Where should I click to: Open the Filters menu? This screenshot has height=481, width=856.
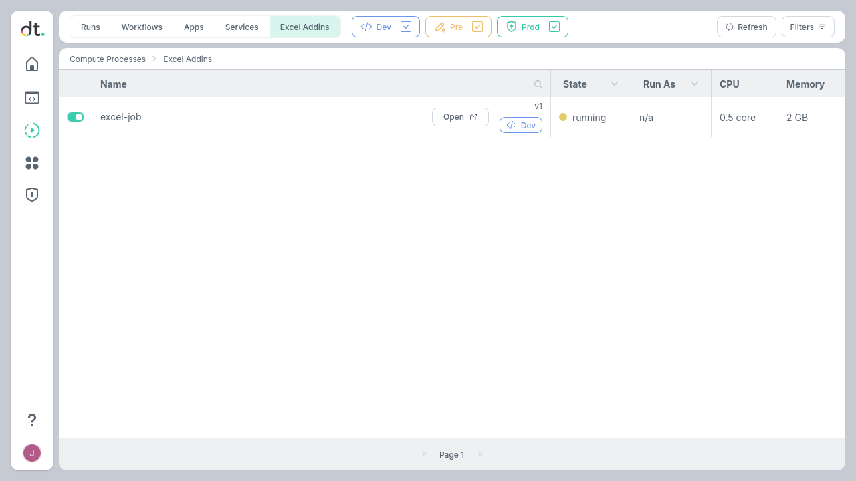808,27
